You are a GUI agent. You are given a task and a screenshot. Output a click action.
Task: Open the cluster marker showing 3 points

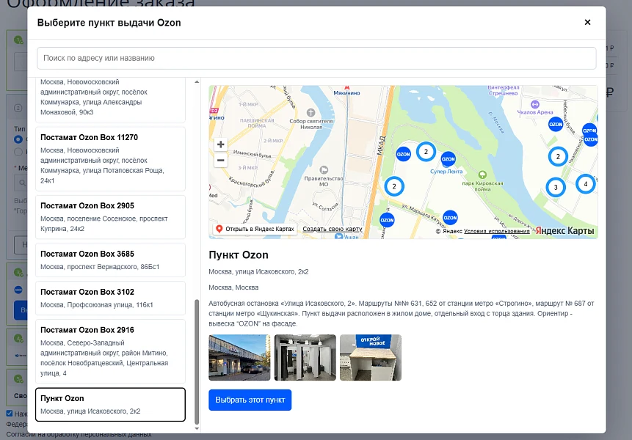tap(556, 187)
